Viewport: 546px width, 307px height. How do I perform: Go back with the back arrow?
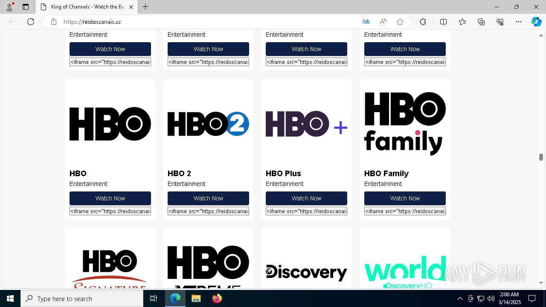[x=12, y=22]
